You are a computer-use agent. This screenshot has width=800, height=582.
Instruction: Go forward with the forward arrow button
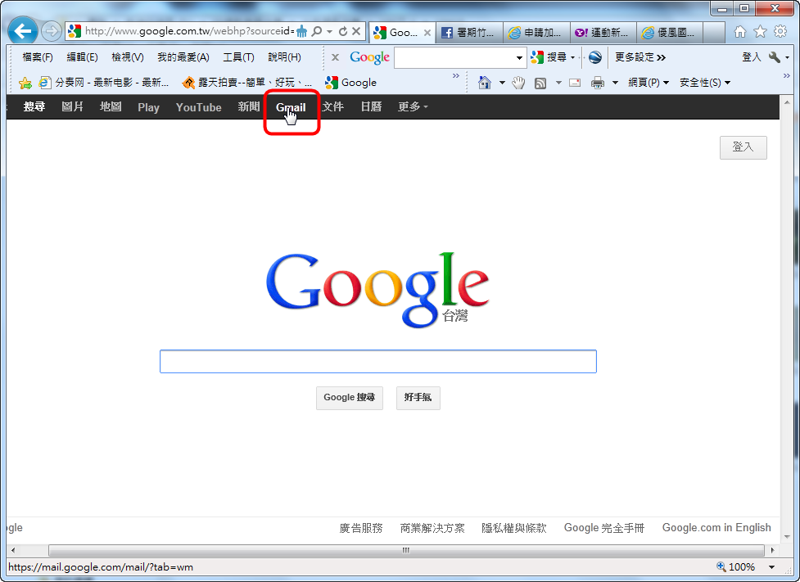point(51,32)
